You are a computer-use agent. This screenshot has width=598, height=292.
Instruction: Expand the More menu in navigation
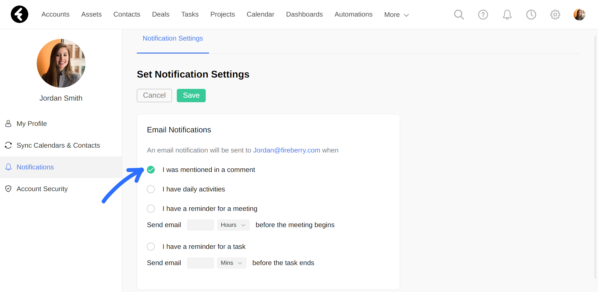pyautogui.click(x=396, y=15)
